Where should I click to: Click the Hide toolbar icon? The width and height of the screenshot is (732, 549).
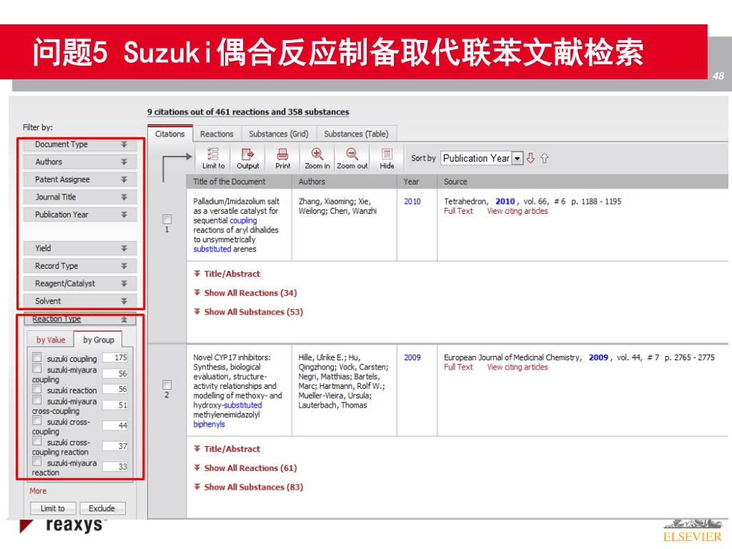pos(387,158)
